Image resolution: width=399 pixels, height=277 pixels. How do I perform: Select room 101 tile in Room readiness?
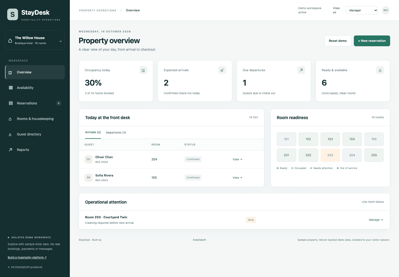click(x=287, y=139)
